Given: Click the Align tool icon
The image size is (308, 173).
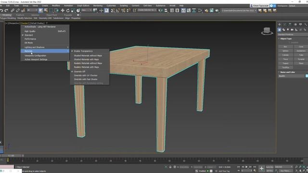Looking at the screenshot, I should point(166,11).
